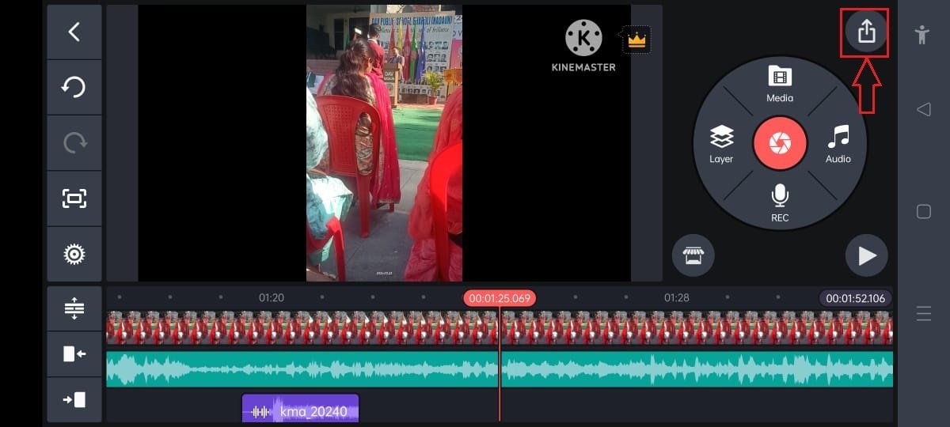Open the Layer menu
950x427 pixels.
click(721, 145)
